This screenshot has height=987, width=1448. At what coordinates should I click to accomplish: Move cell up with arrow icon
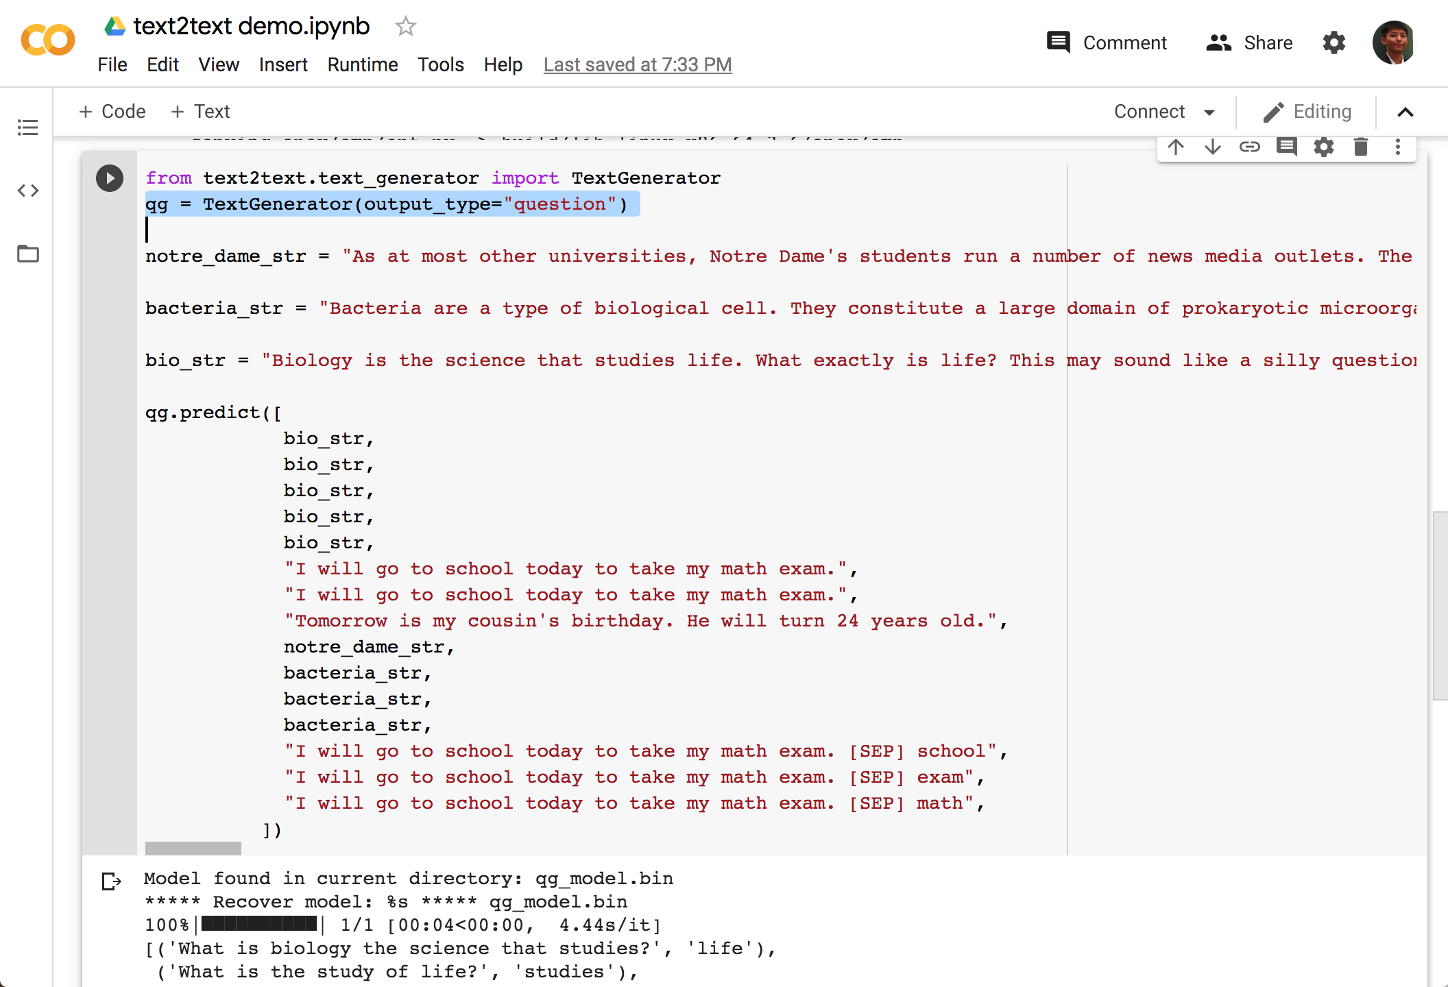coord(1176,147)
